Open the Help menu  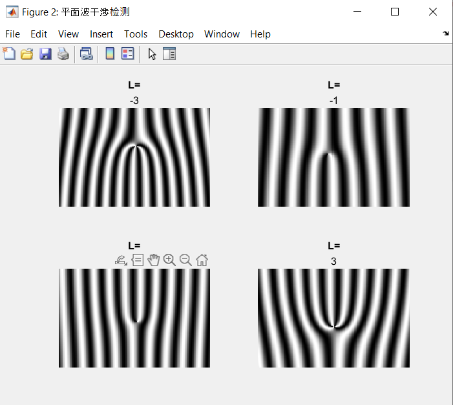click(260, 34)
